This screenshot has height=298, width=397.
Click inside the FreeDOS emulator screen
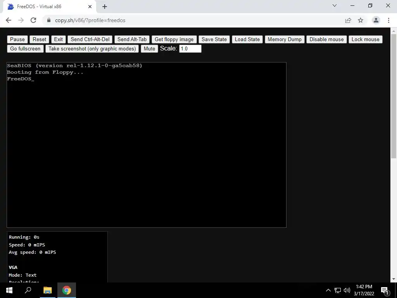click(146, 145)
